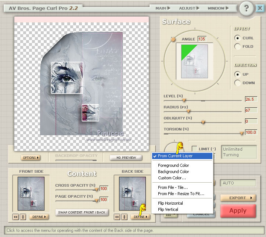Click the RADIUS slider handle
This screenshot has width=266, height=237.
(x=188, y=111)
